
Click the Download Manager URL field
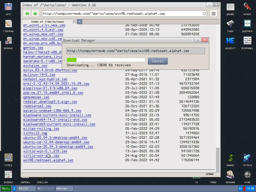point(135,51)
